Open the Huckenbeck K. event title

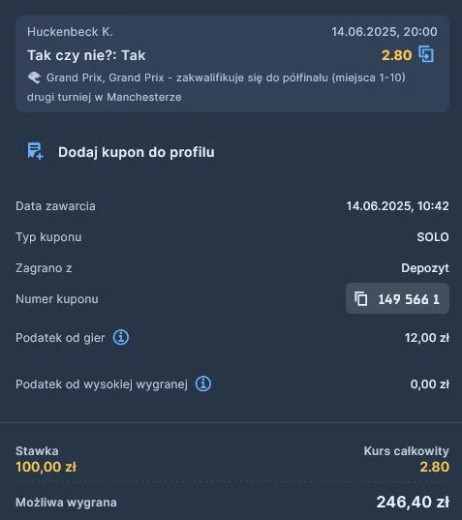click(x=70, y=32)
